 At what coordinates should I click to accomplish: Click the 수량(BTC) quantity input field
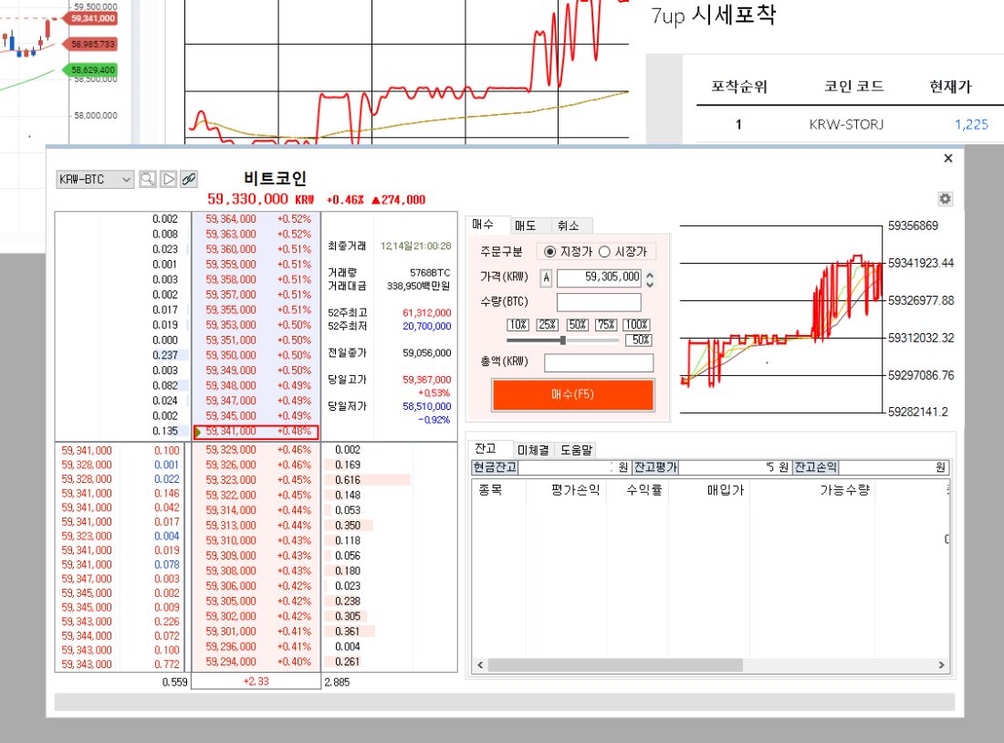point(599,302)
